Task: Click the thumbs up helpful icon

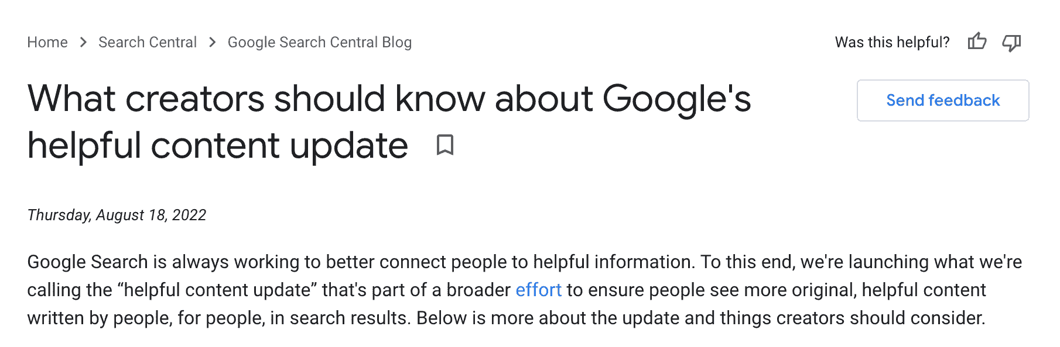Action: [977, 41]
